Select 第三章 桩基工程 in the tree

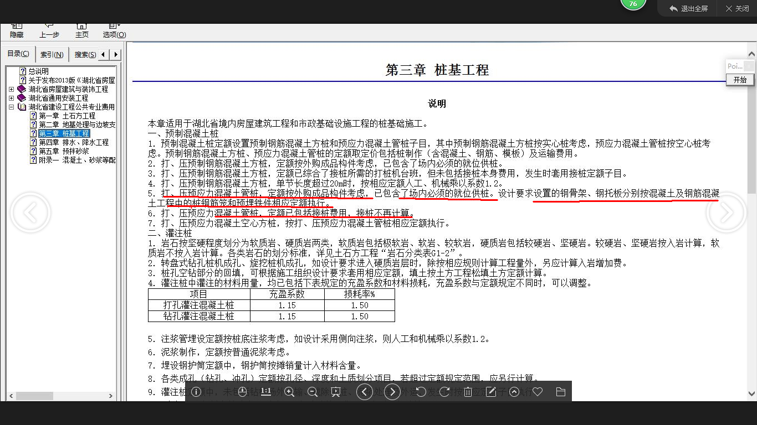pyautogui.click(x=64, y=133)
